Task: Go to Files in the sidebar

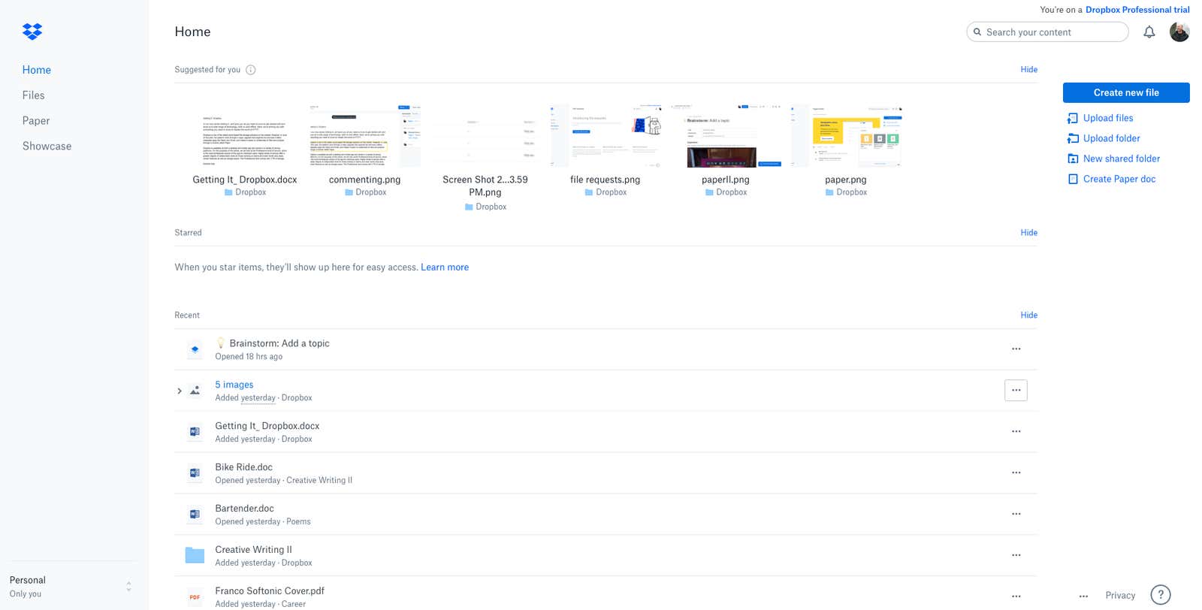Action: (x=33, y=95)
